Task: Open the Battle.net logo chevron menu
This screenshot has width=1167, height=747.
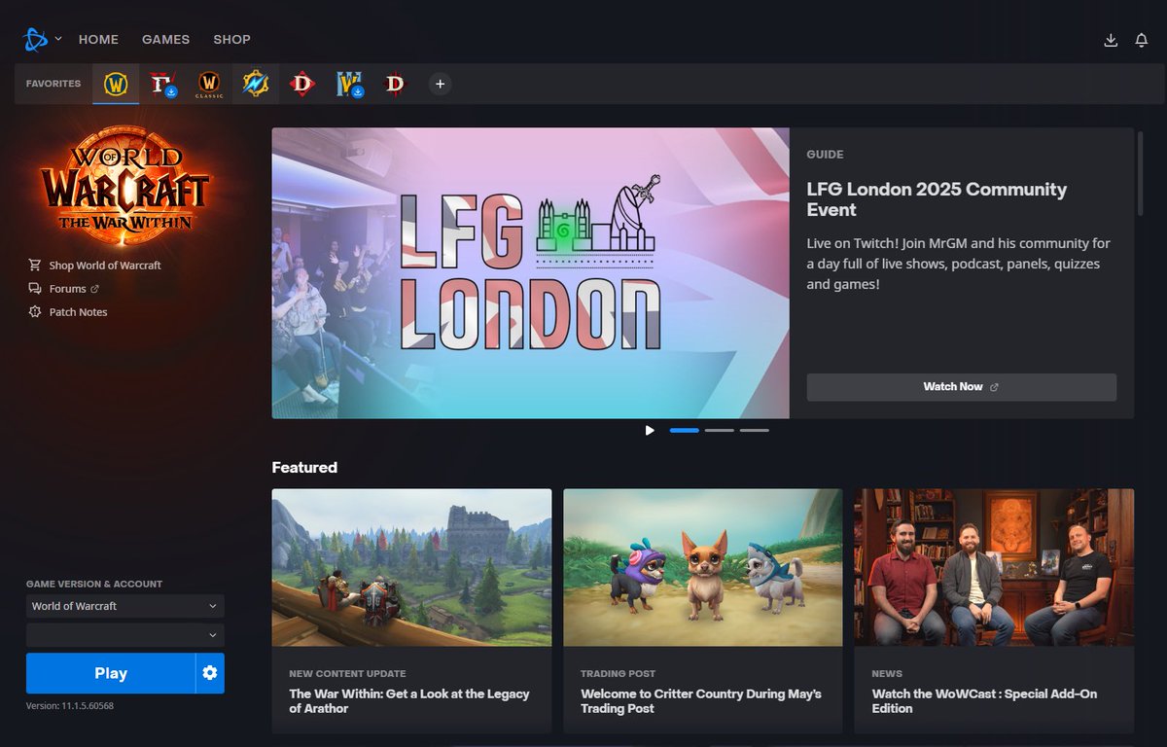Action: click(57, 39)
